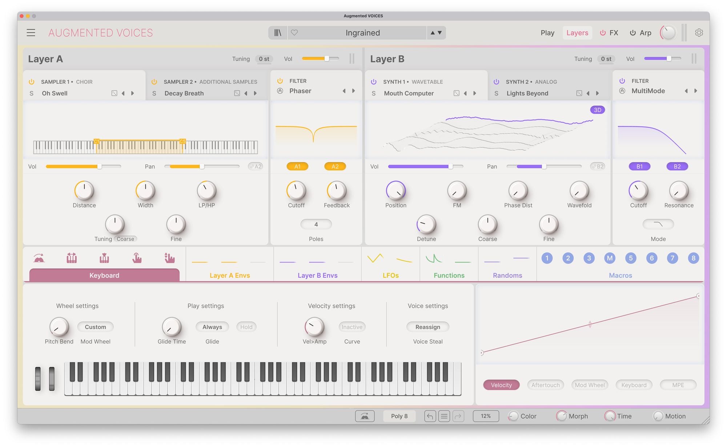This screenshot has width=727, height=447.
Task: Toggle the FX power button
Action: click(x=603, y=33)
